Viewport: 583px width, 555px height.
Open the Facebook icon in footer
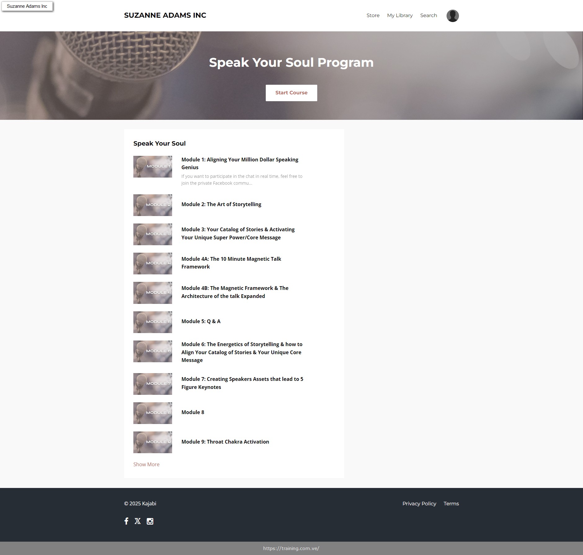[x=126, y=521]
